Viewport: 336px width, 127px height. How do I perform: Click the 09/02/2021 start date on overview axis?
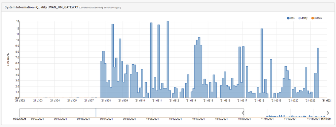[20, 119]
